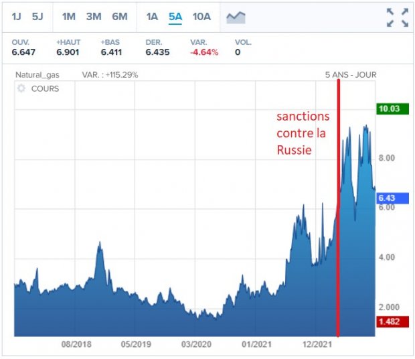Open the chart type area icon
This screenshot has height=359, width=415.
pos(235,17)
